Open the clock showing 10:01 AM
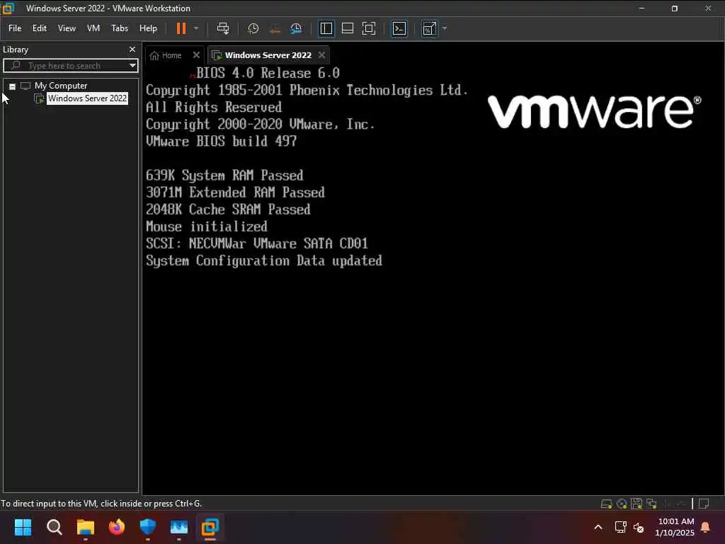 [x=675, y=527]
